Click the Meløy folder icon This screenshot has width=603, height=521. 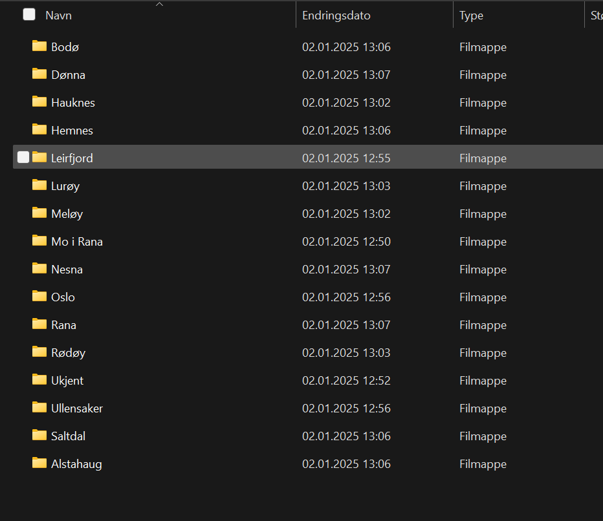pyautogui.click(x=39, y=213)
